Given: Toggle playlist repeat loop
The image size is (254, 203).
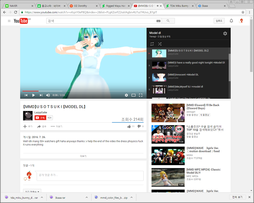Looking at the screenshot, I should [x=152, y=44].
